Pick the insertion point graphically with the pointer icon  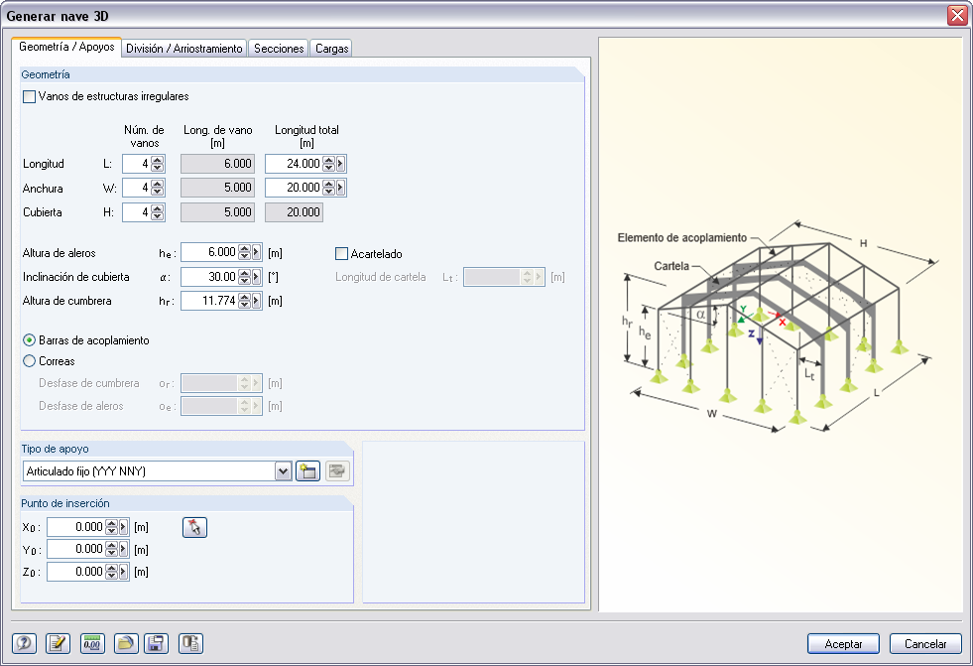194,528
